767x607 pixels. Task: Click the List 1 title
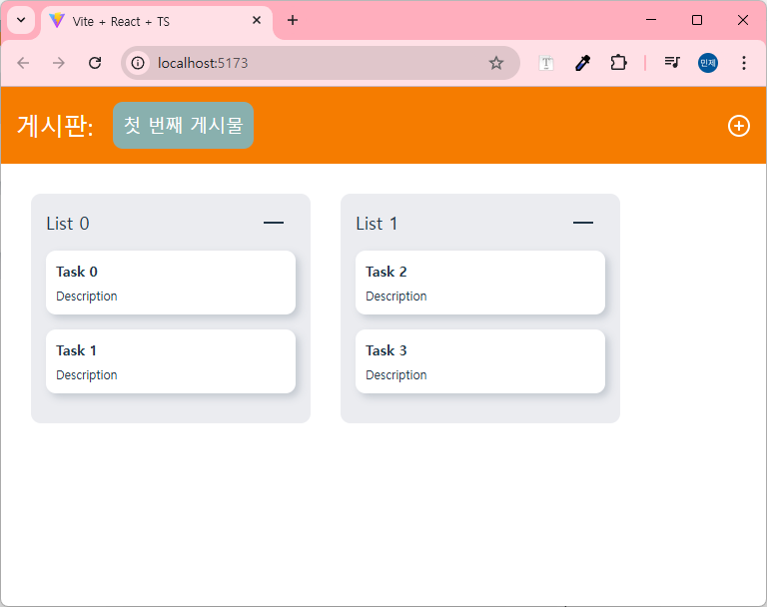coord(377,224)
